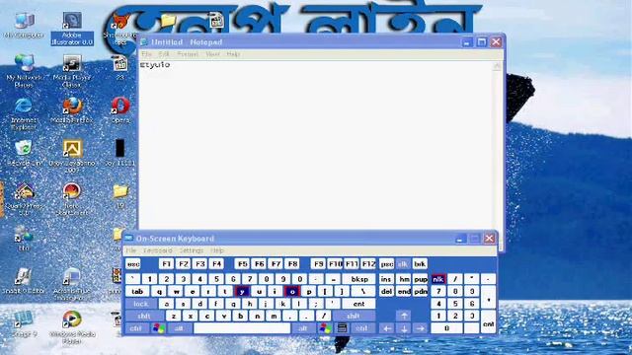The height and width of the screenshot is (355, 632).
Task: Click inside Notepad text area
Action: (316, 145)
